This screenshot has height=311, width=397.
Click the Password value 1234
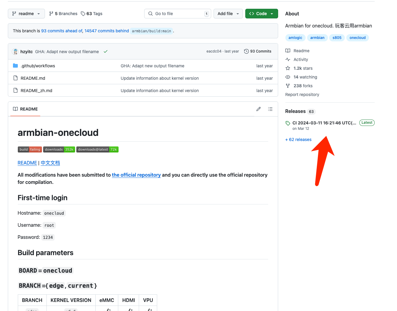tap(48, 237)
